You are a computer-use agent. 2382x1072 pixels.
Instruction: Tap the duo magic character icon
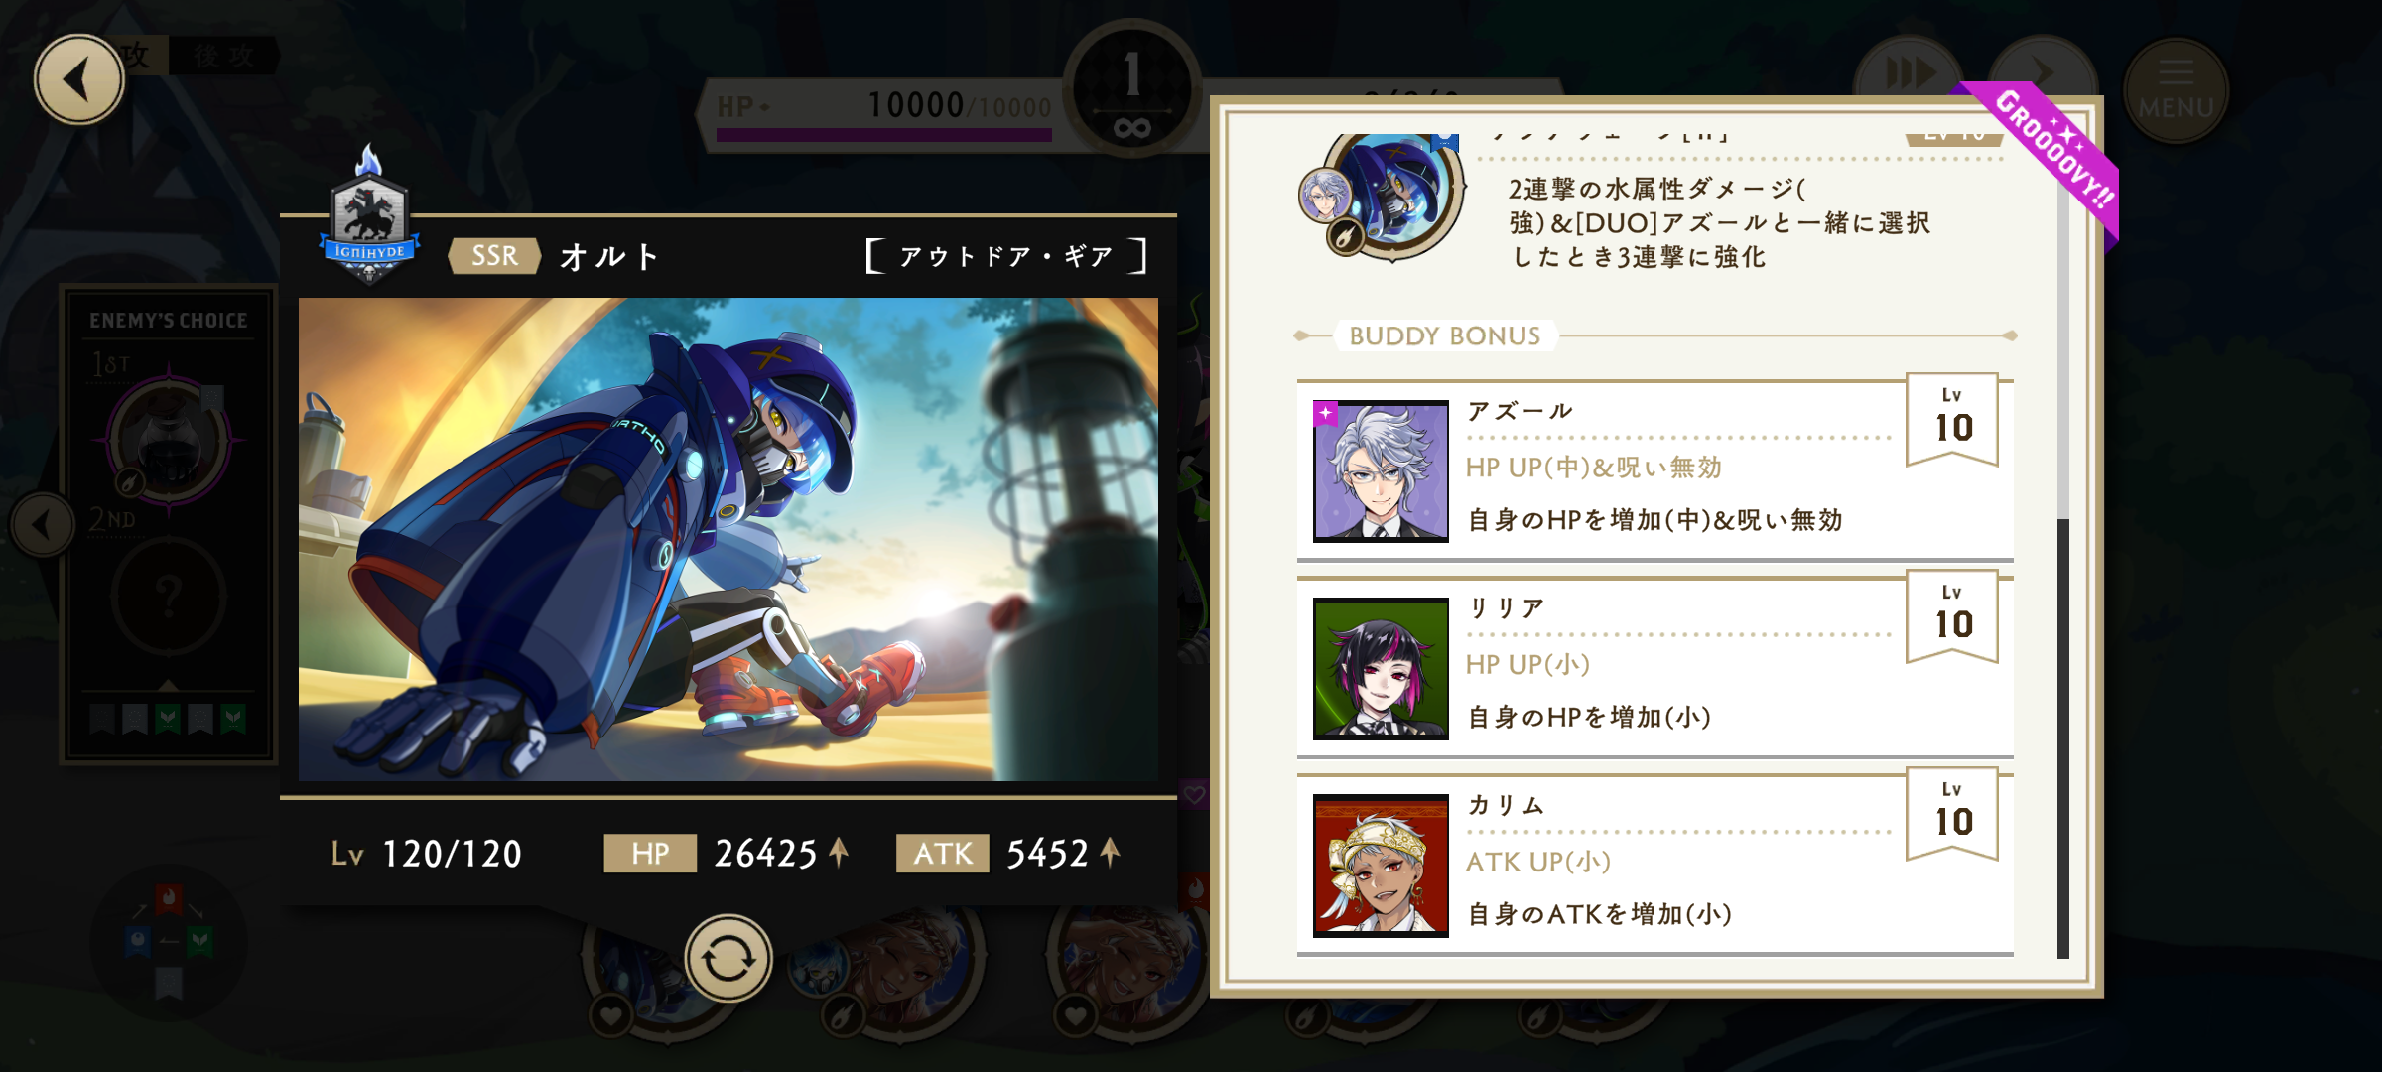(1382, 197)
